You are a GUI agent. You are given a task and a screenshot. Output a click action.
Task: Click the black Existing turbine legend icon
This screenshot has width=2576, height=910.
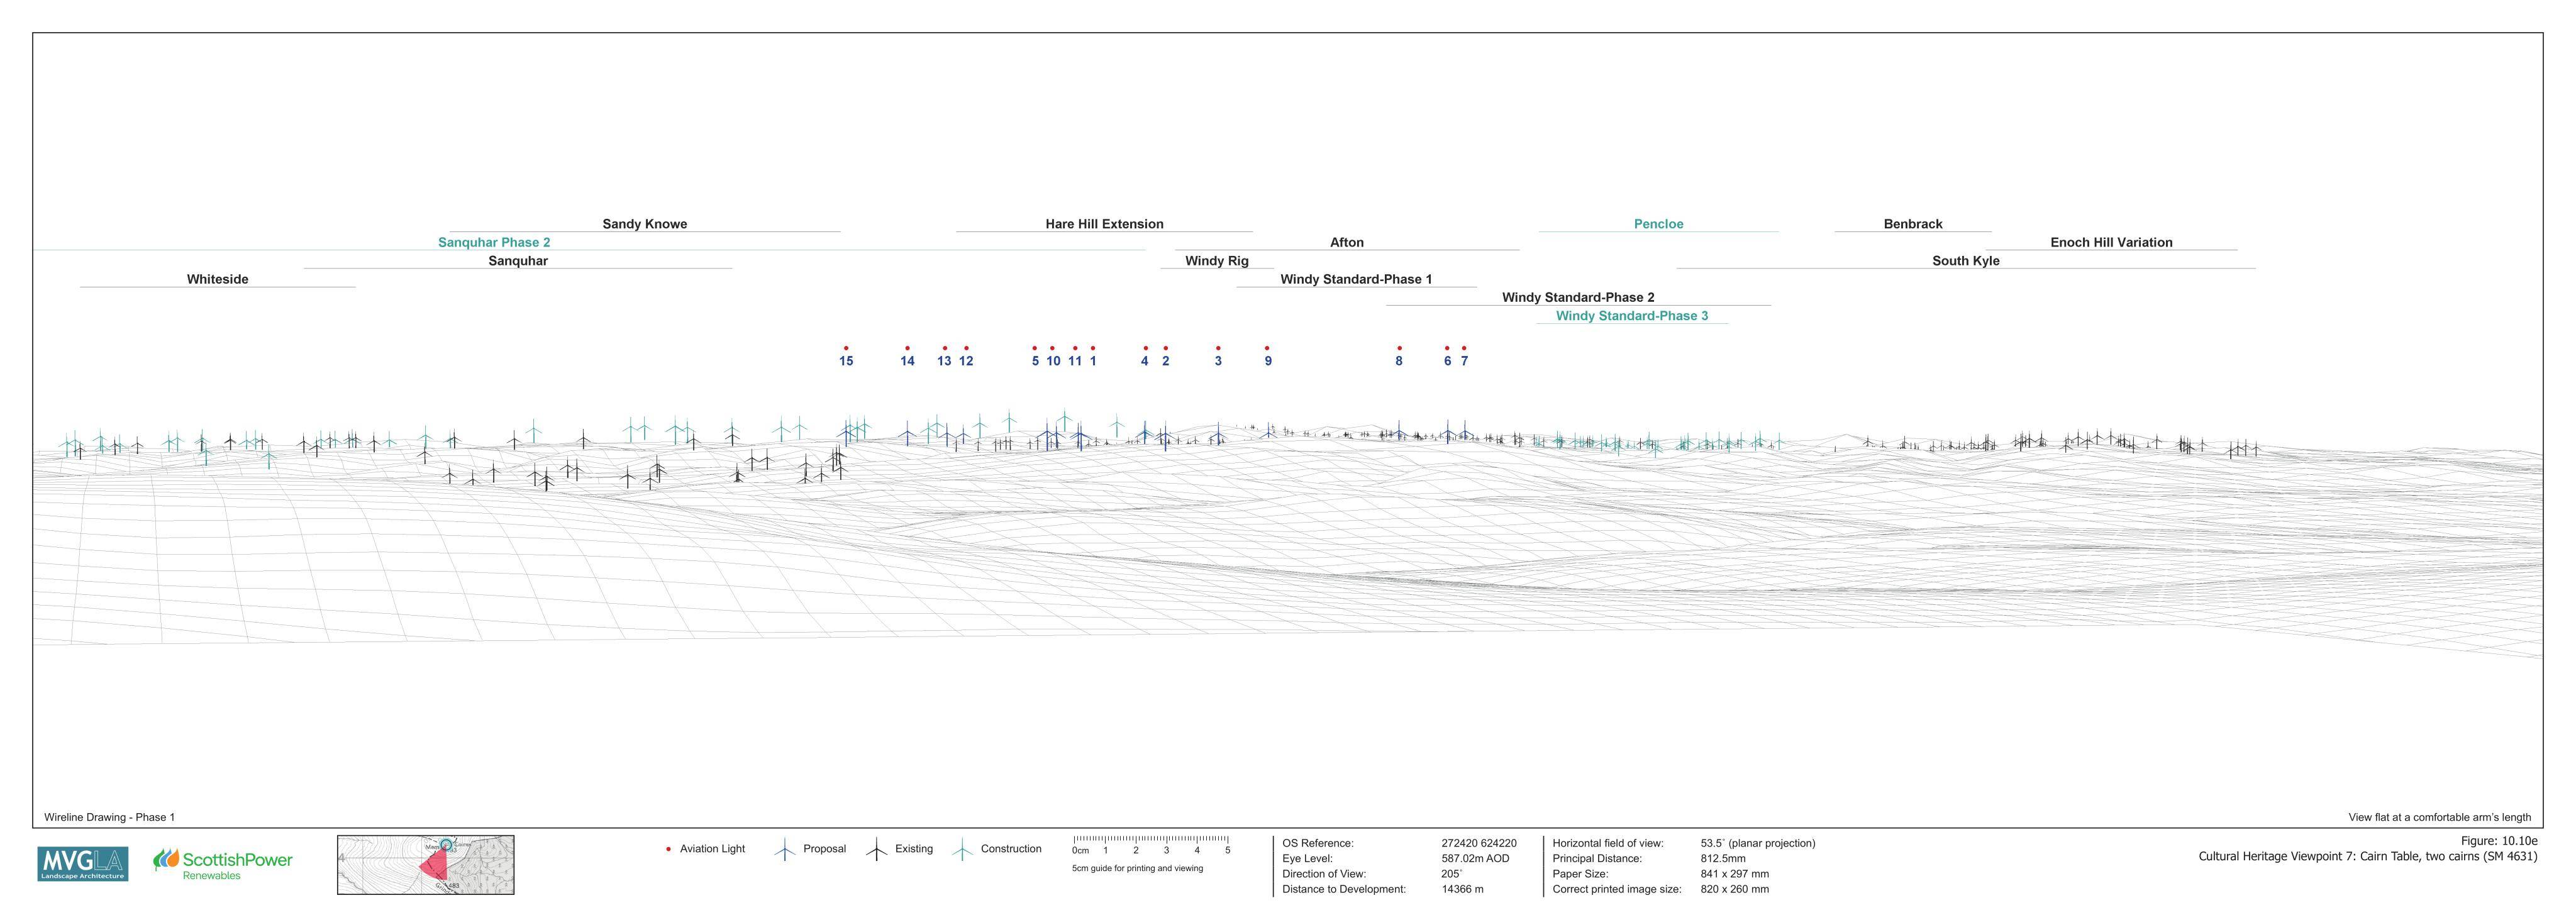pyautogui.click(x=876, y=850)
